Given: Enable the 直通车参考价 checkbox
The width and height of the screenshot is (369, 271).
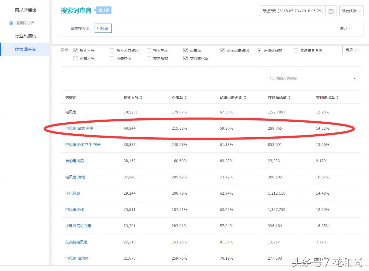Looking at the screenshot, I should coord(296,50).
